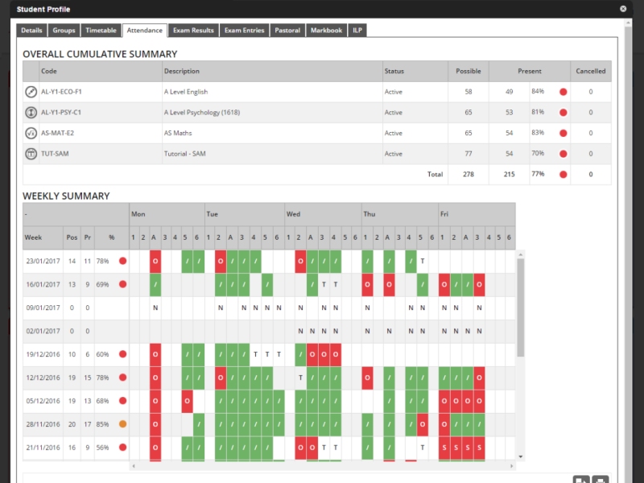Click the week 19/12/2016 row date
Viewport: 644px width, 483px height.
coord(42,354)
